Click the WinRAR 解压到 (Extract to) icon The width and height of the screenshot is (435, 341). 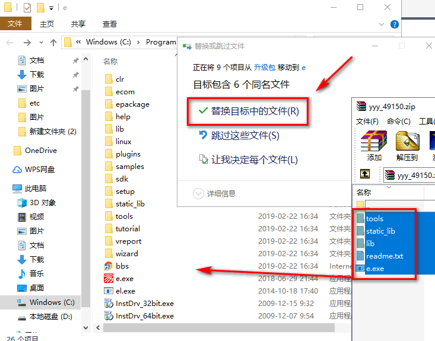[407, 145]
